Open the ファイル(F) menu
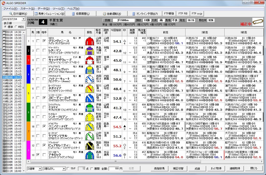This screenshot has width=266, height=175. pyautogui.click(x=10, y=9)
